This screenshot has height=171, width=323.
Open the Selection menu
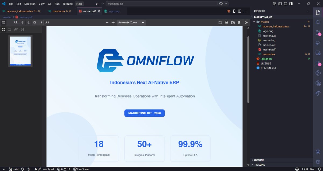pos(30,4)
